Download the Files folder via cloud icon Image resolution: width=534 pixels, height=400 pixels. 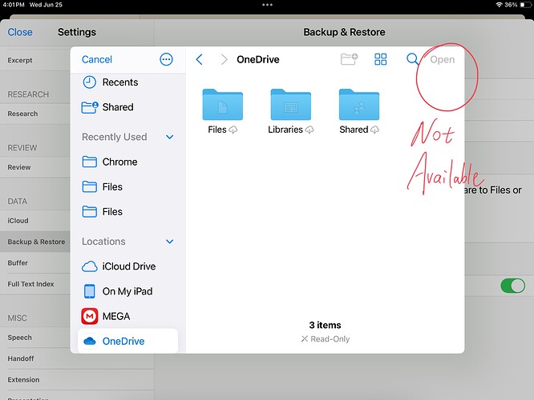pyautogui.click(x=233, y=130)
